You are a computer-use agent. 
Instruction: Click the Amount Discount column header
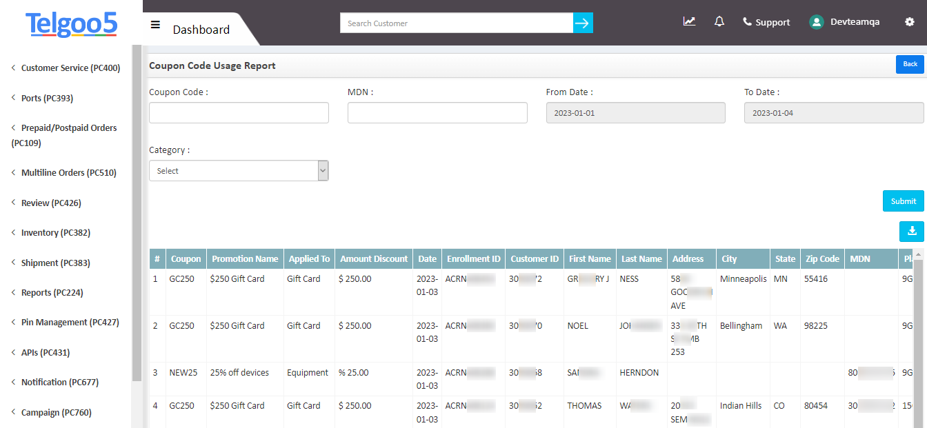click(374, 259)
